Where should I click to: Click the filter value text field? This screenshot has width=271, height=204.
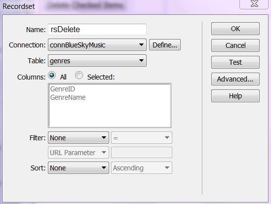tap(142, 153)
